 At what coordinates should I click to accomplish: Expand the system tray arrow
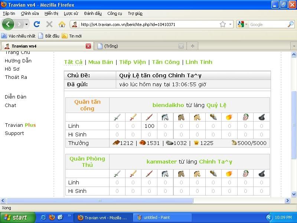click(x=268, y=217)
